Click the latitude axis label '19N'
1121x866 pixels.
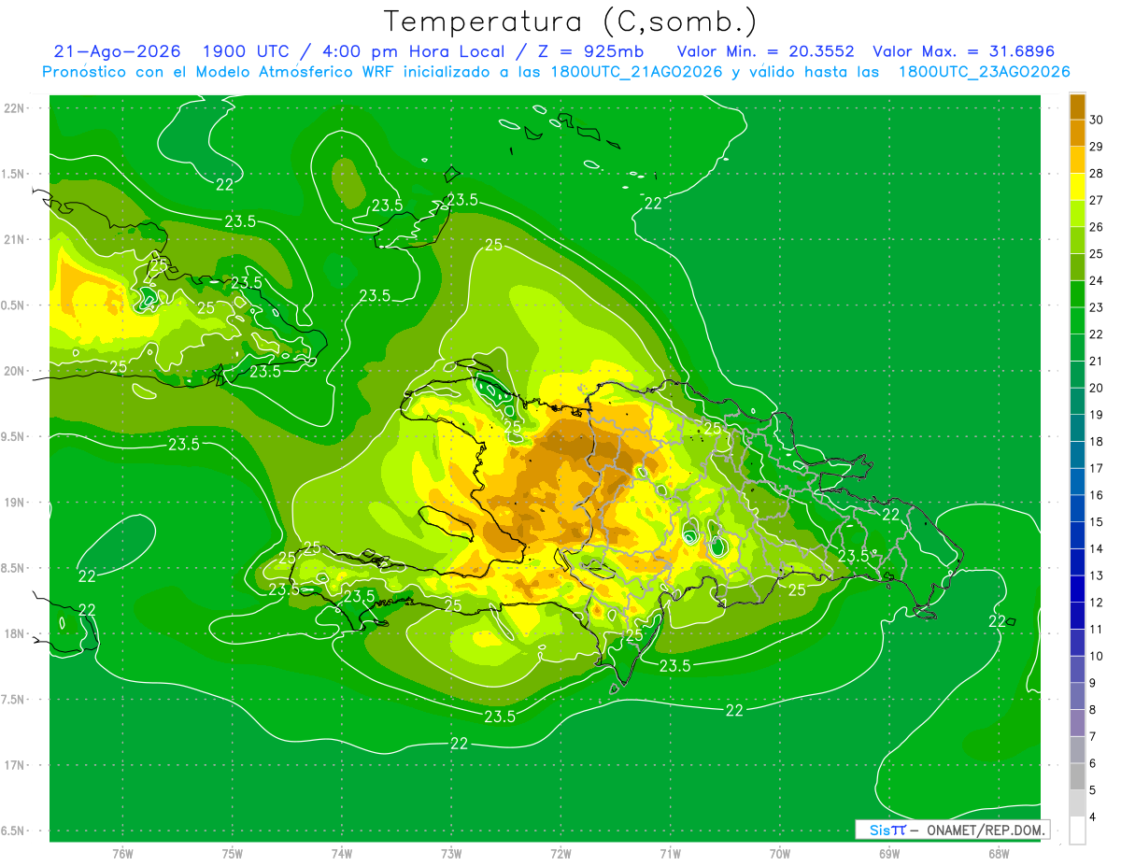click(15, 503)
